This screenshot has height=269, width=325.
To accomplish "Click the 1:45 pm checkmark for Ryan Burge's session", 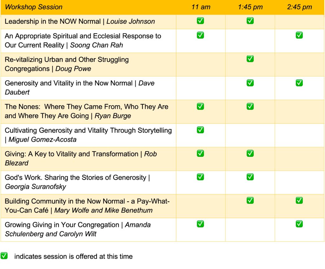I will [250, 106].
